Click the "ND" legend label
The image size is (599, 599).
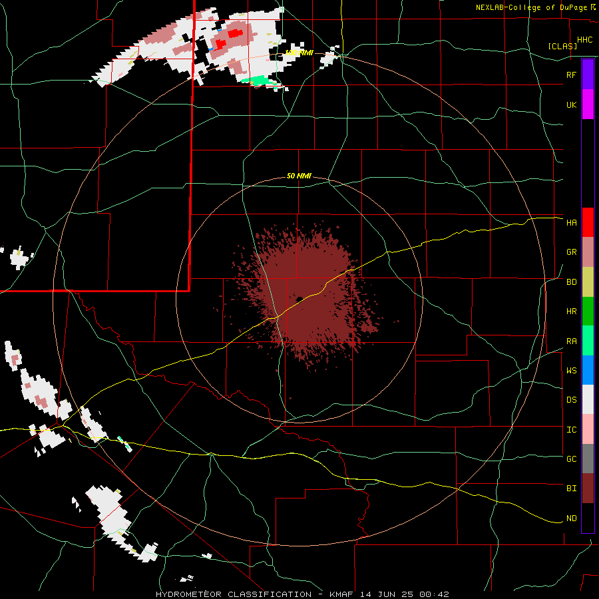click(x=571, y=518)
